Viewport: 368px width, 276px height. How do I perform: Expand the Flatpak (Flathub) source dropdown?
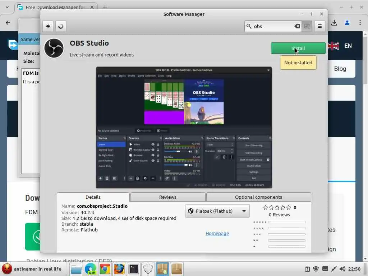coord(217,211)
